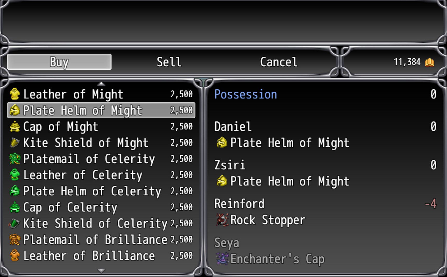Switch to the Sell command
This screenshot has height=277, width=447.
[x=169, y=62]
